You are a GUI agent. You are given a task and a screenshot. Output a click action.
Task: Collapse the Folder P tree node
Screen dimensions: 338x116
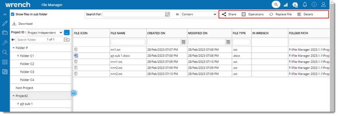point(13,48)
